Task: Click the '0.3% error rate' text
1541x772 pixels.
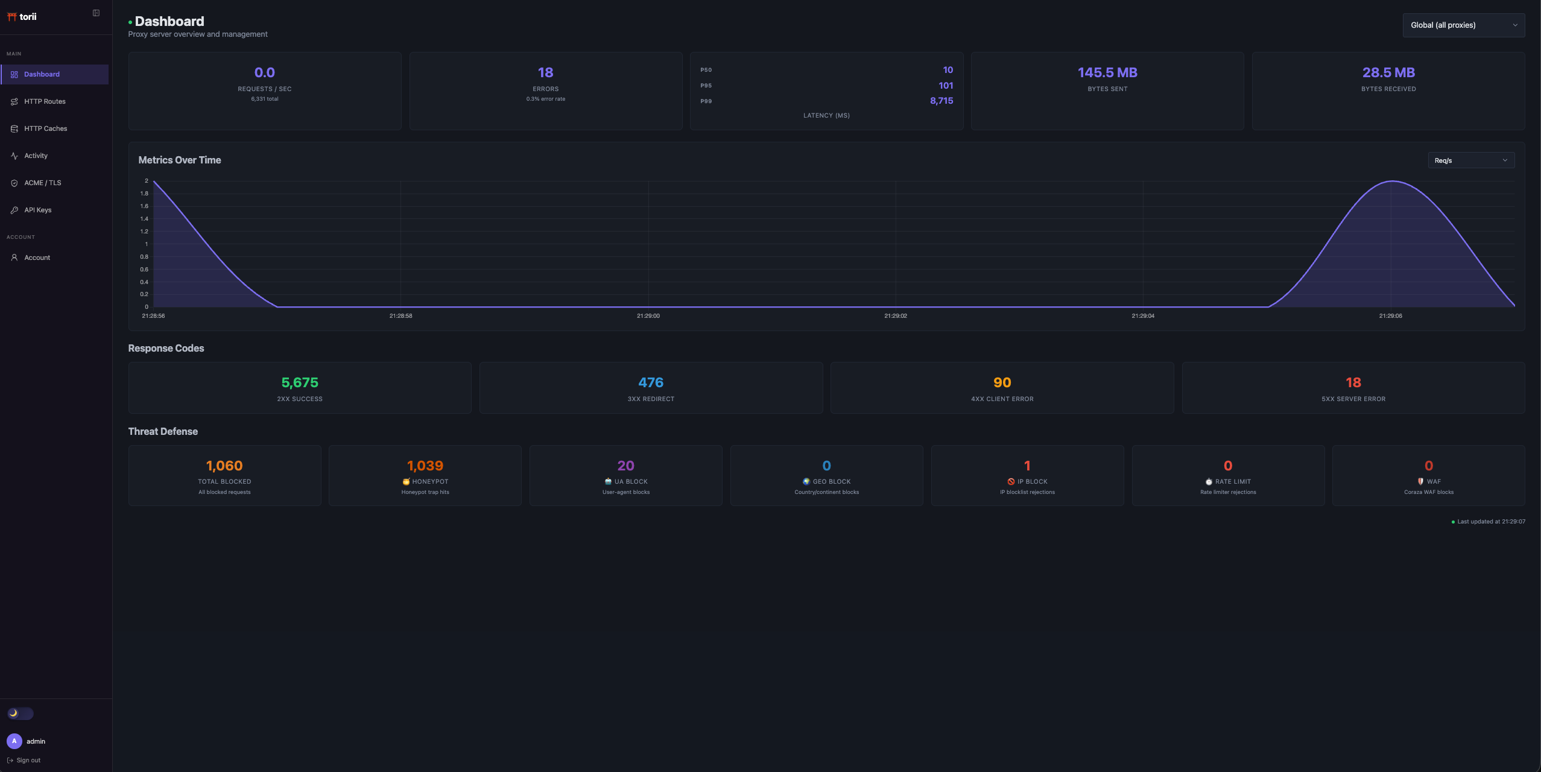Action: tap(546, 99)
